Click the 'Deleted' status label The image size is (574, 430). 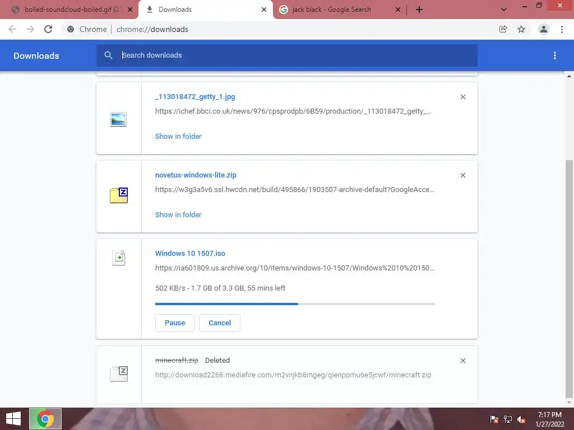click(217, 361)
